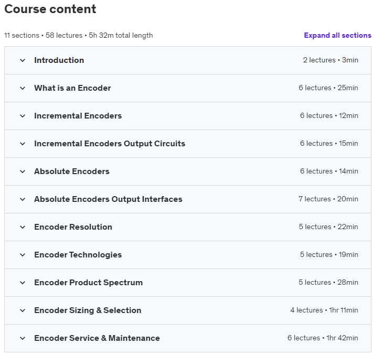Expand Encoder Sizing & Selection chevron
This screenshot has height=355, width=373.
click(x=23, y=310)
